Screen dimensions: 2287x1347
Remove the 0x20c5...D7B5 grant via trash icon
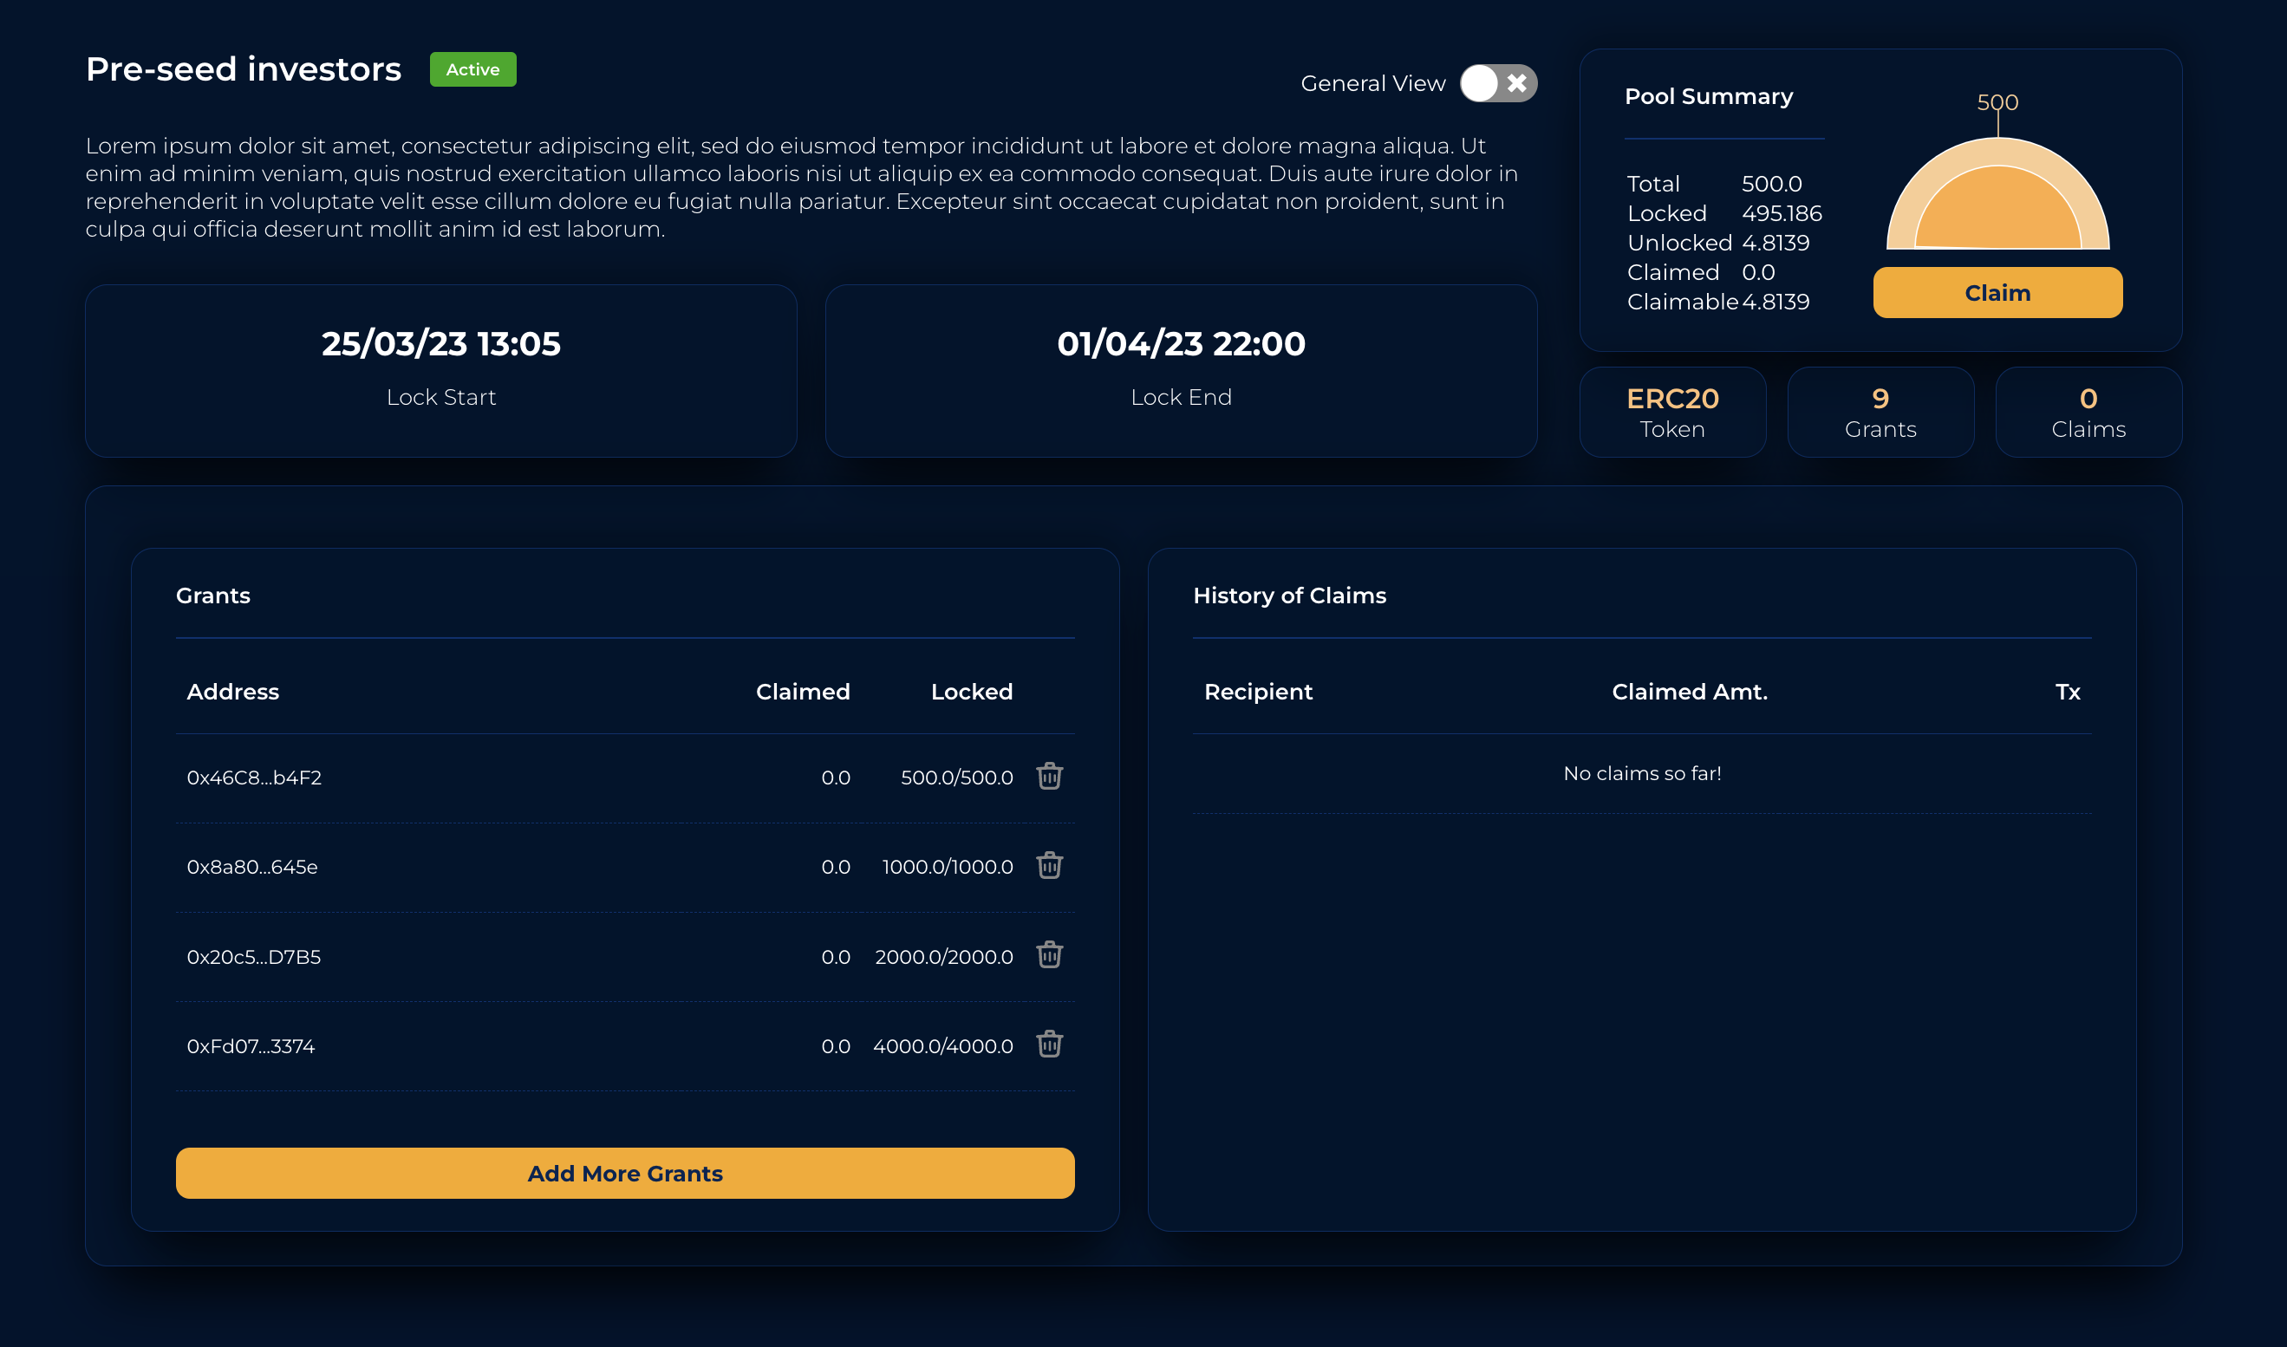[1049, 955]
